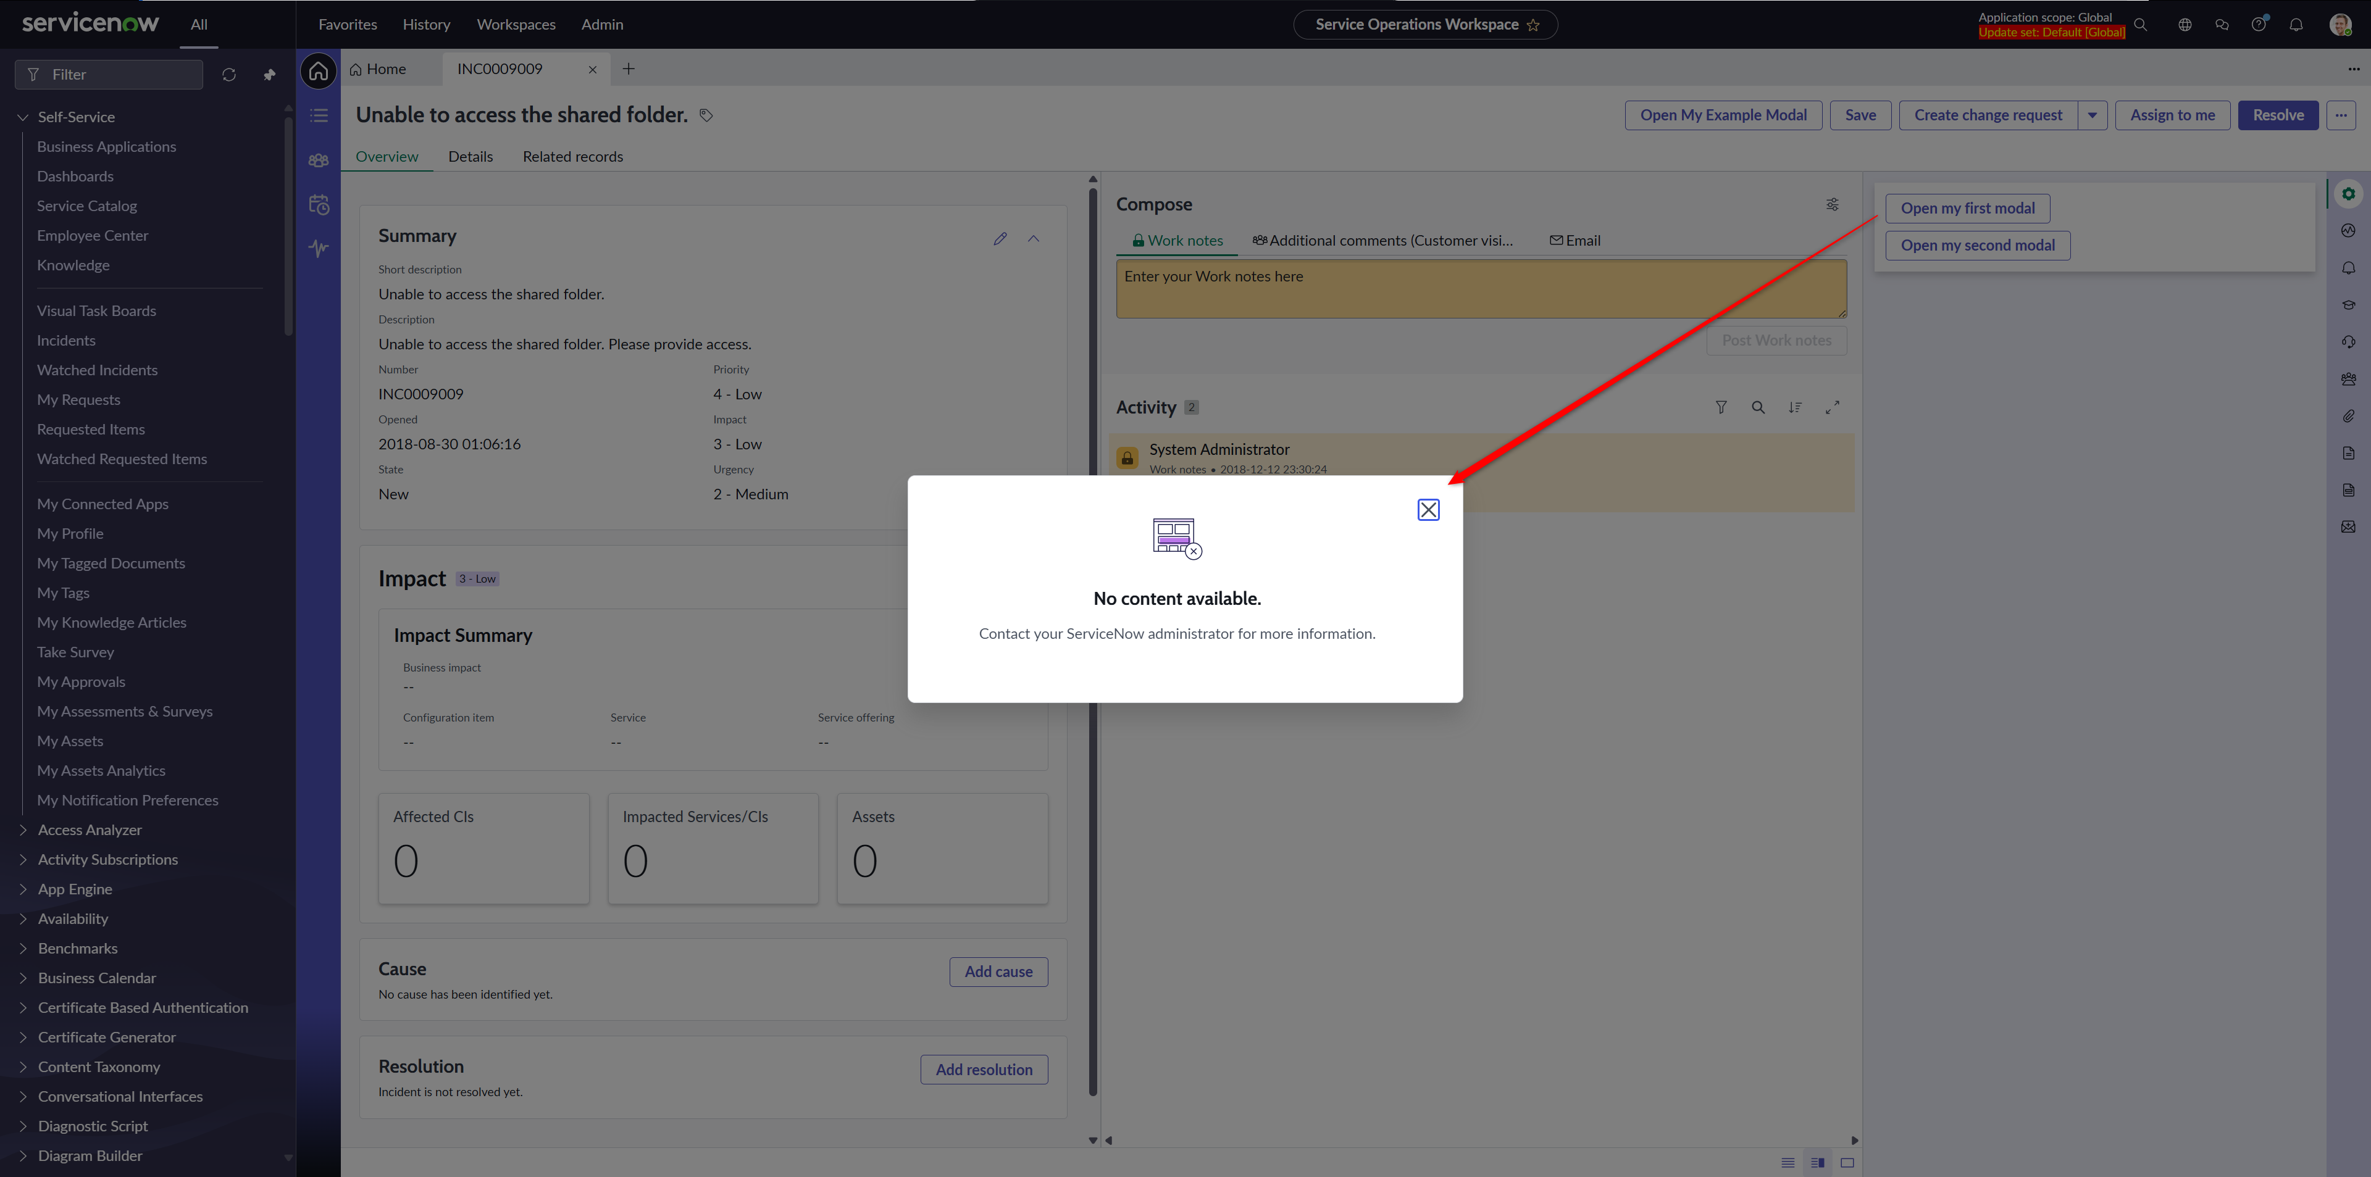Screen dimensions: 2371x1177
Task: Click the Activity search magnifier icon
Action: tap(1757, 407)
